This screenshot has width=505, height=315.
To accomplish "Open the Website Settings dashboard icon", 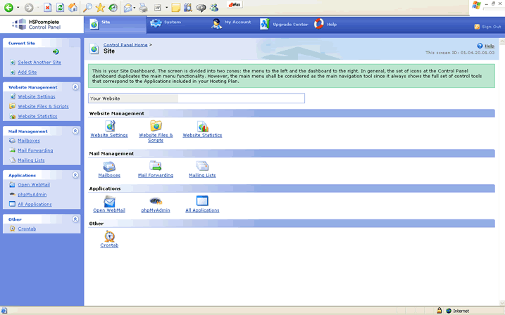I will click(109, 126).
